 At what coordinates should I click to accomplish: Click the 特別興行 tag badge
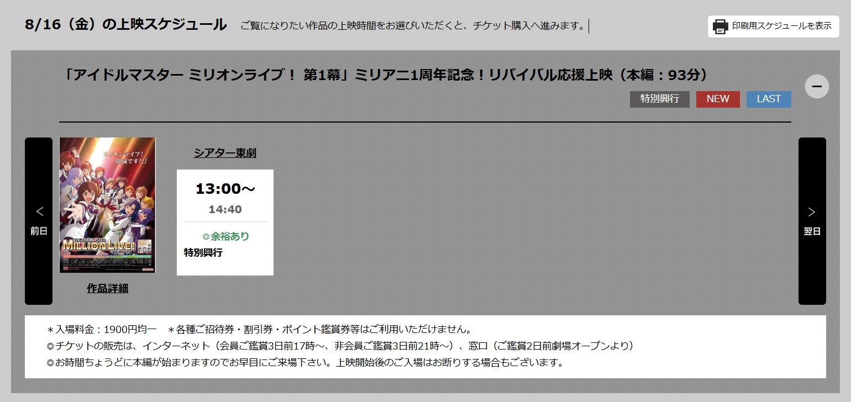tap(660, 99)
